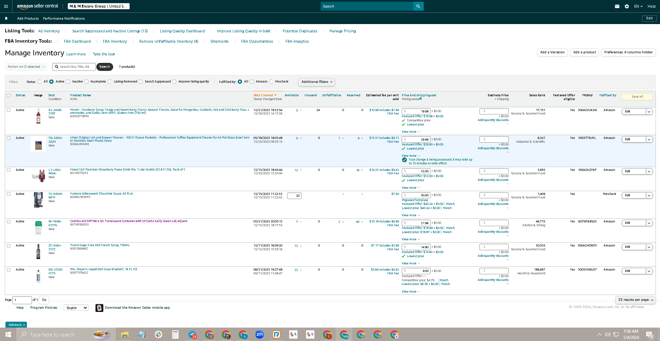Open the All Inventory listing tool
This screenshot has width=660, height=341.
[49, 31]
